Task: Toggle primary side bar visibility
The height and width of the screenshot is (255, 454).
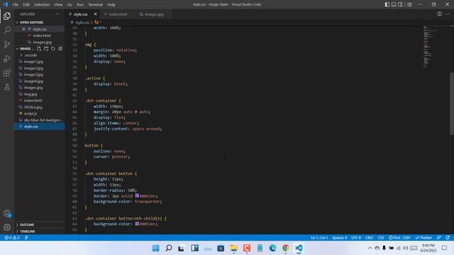Action: click(387, 4)
